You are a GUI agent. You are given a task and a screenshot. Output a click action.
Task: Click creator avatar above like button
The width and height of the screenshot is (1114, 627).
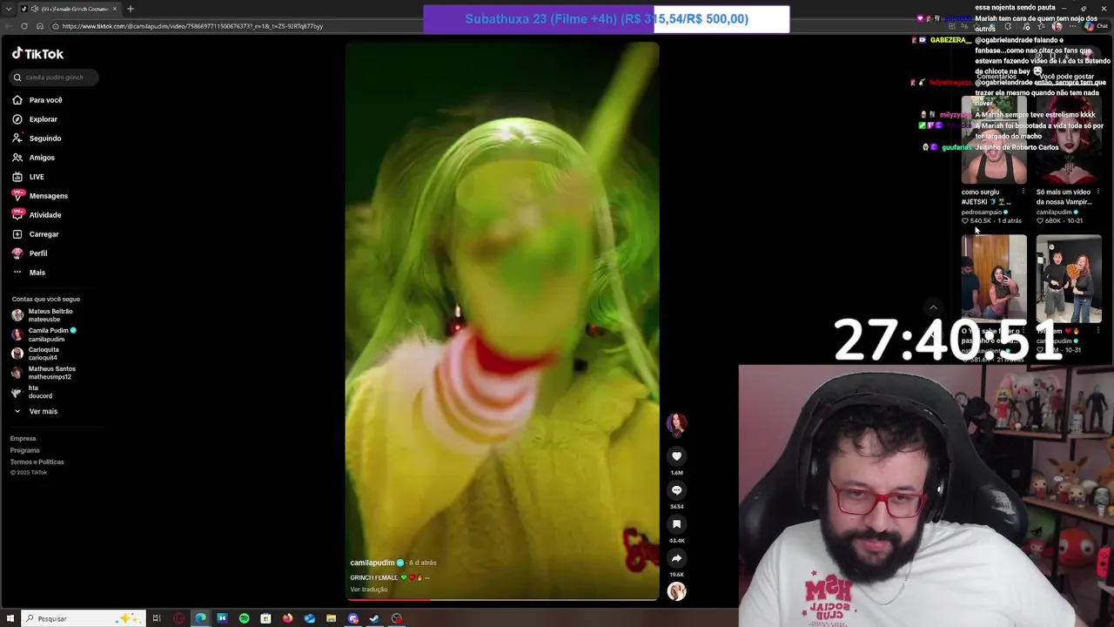pos(676,423)
